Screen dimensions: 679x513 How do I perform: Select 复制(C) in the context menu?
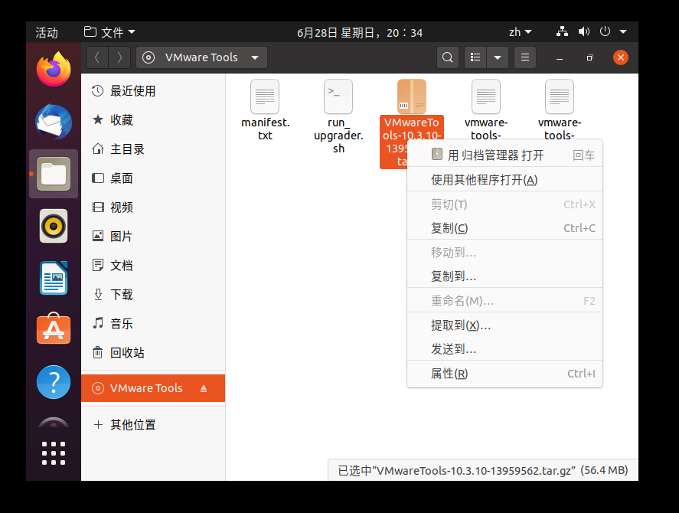click(505, 228)
